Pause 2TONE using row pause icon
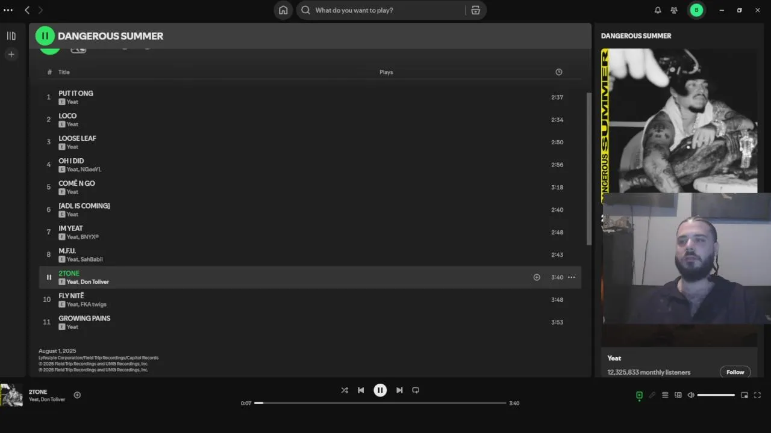This screenshot has width=771, height=433. pos(49,277)
